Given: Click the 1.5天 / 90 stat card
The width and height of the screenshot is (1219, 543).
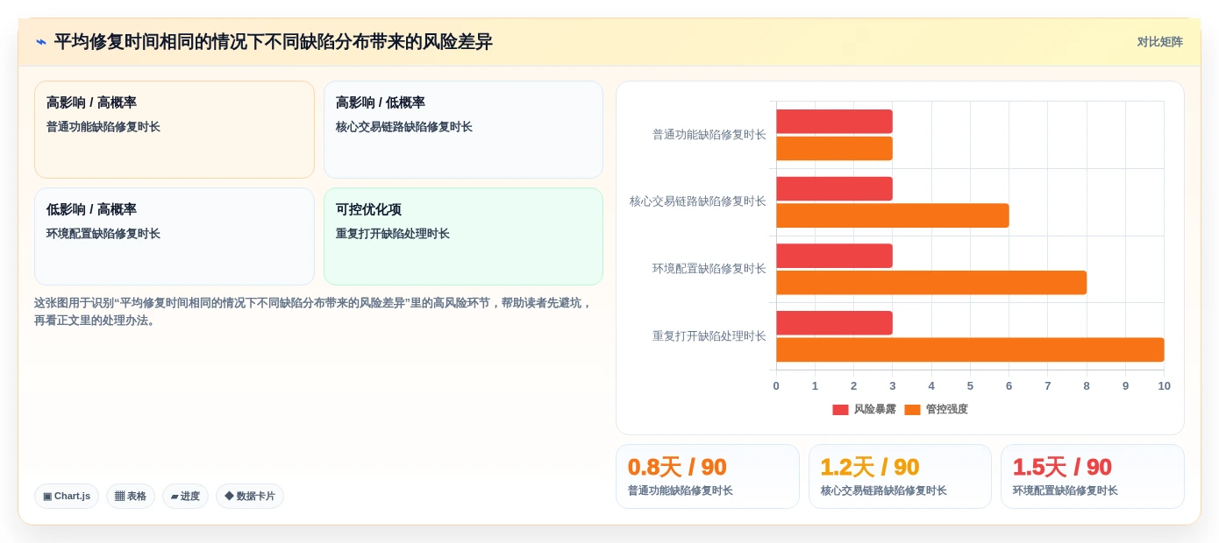Looking at the screenshot, I should pos(1093,476).
